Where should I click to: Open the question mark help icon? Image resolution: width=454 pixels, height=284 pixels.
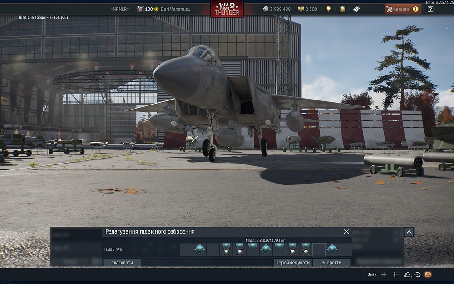point(430,9)
